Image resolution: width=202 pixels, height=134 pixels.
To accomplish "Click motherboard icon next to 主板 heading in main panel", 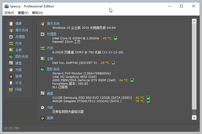I will (43, 59).
